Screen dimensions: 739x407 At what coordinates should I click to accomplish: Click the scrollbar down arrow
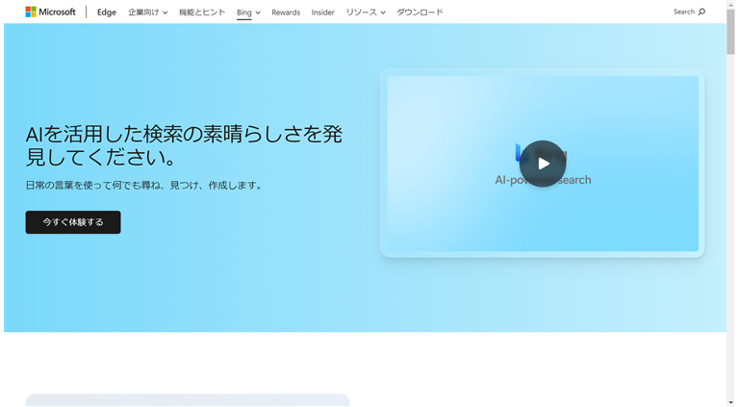click(730, 403)
